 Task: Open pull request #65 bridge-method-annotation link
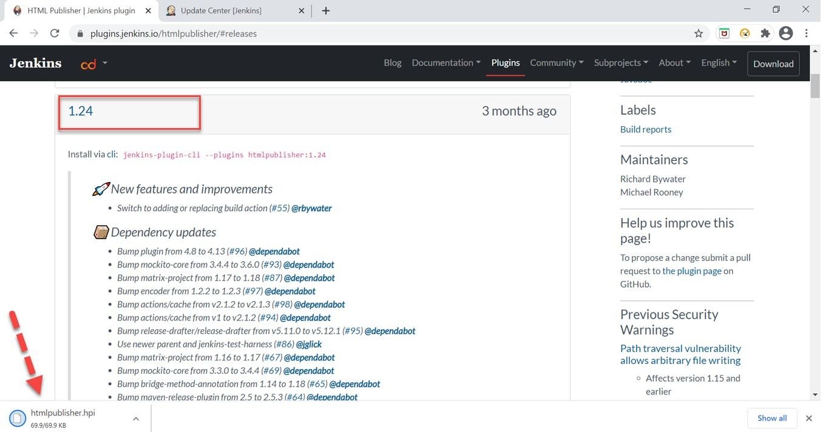pos(317,384)
